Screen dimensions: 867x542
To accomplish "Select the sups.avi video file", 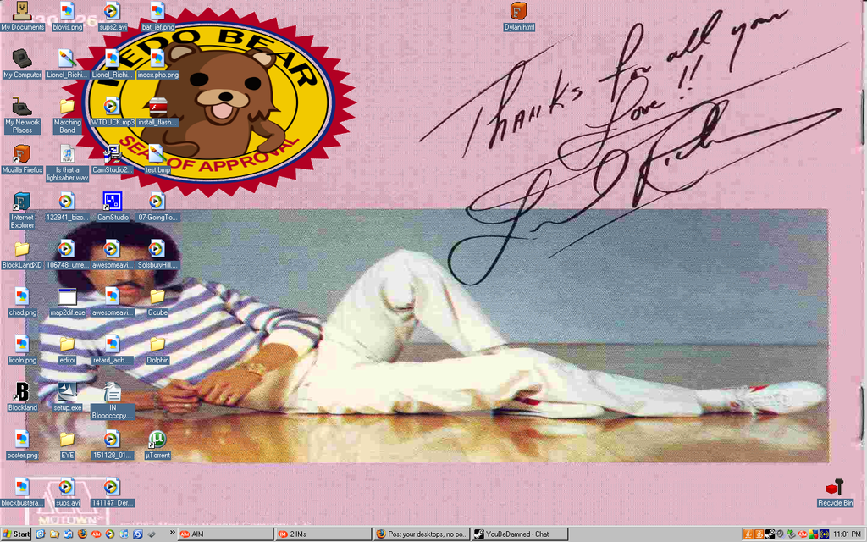I will click(x=67, y=492).
